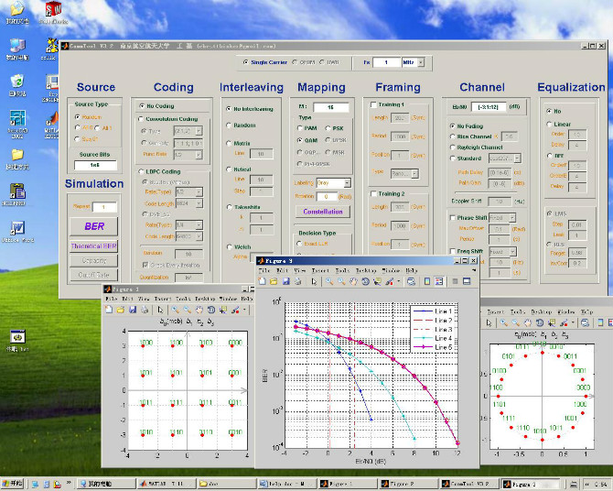Image resolution: width=613 pixels, height=491 pixels.
Task: Choose LDPC Coding radio option
Action: pos(138,170)
